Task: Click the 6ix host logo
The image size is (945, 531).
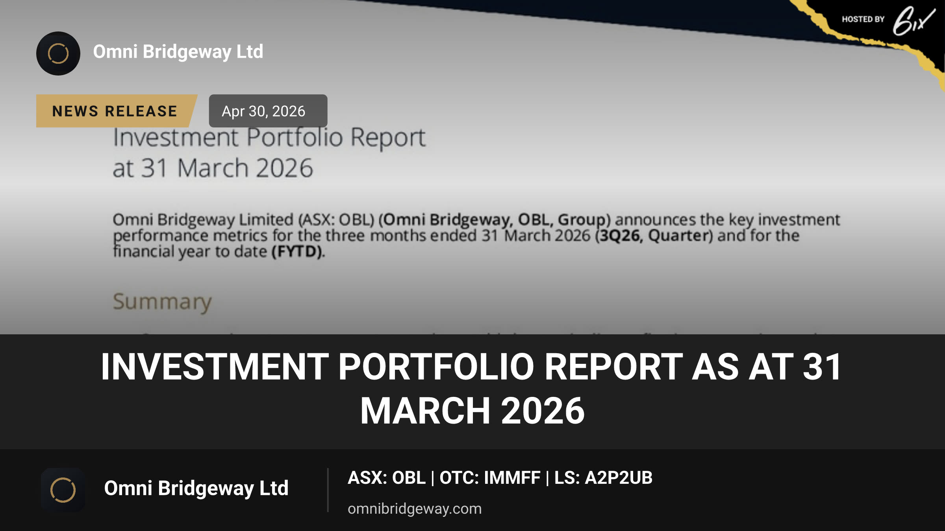Action: 913,20
